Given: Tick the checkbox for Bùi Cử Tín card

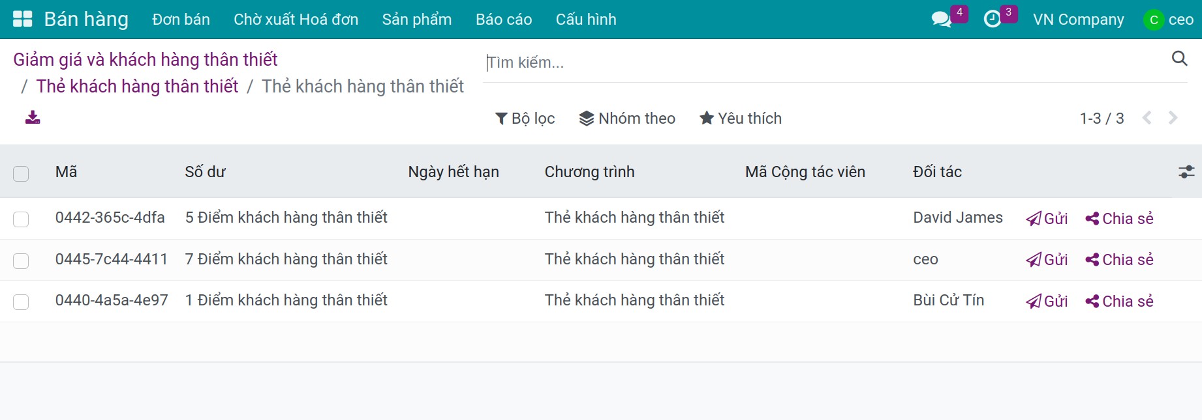Looking at the screenshot, I should pyautogui.click(x=21, y=301).
